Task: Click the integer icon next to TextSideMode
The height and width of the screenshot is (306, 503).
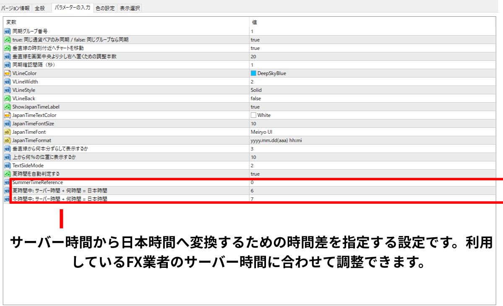Action: [x=7, y=166]
